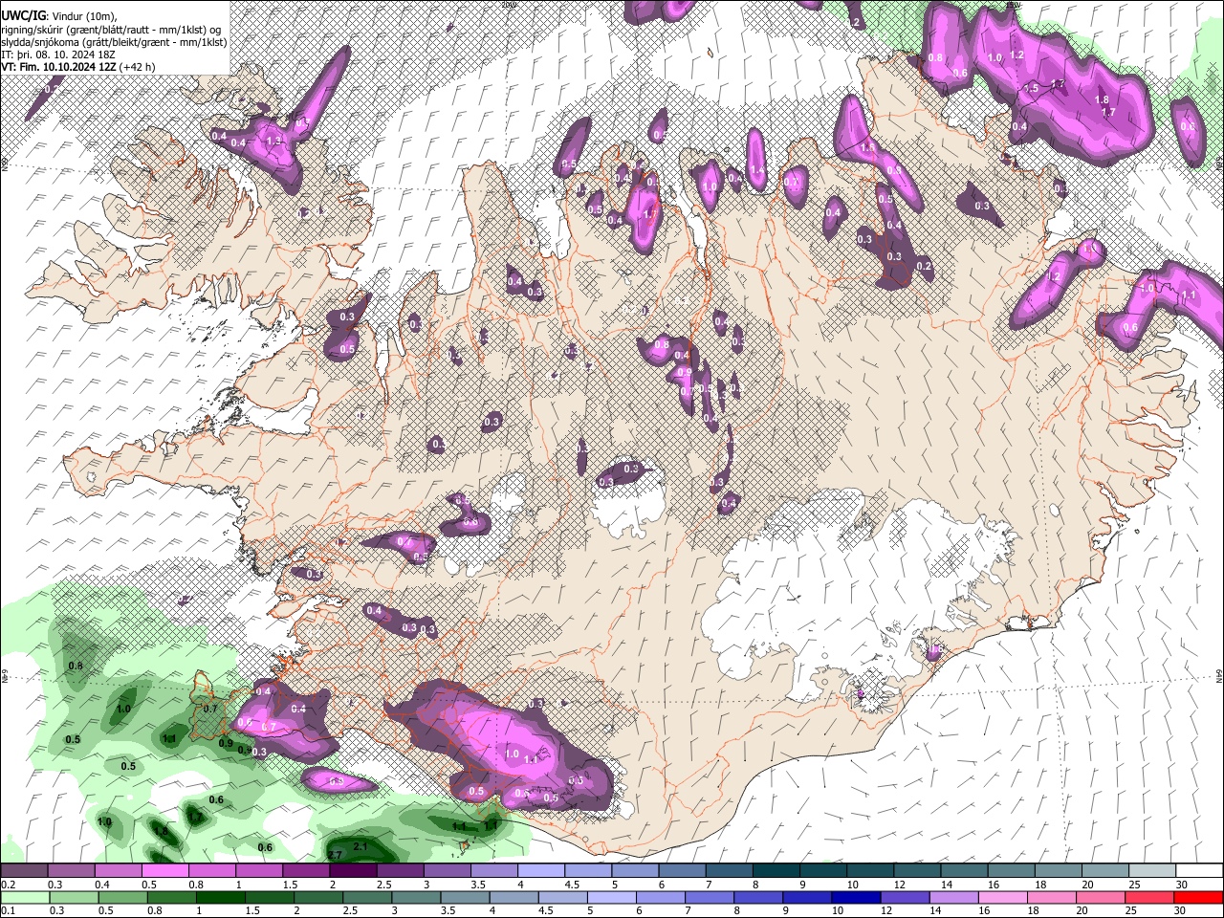Pick the white snow scale swatch above 30
Image resolution: width=1224 pixels, height=918 pixels.
1199,871
